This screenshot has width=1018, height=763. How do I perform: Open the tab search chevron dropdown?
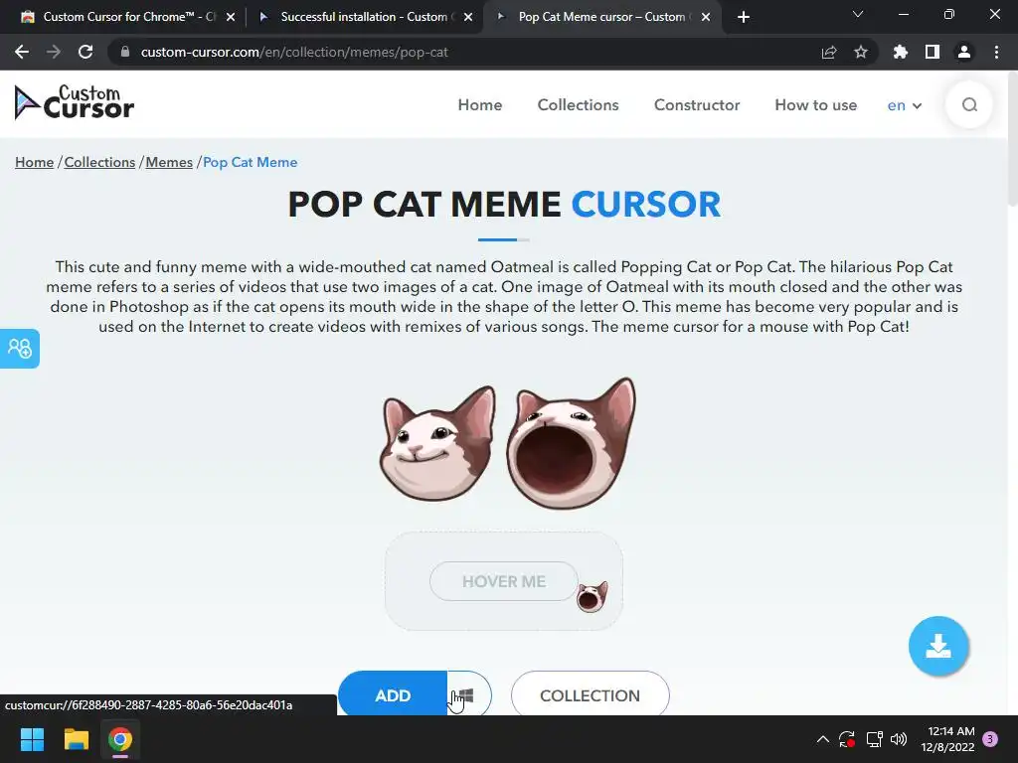pos(858,15)
